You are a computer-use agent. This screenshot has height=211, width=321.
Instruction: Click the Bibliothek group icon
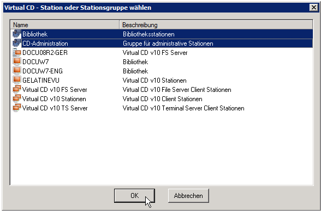[17, 34]
